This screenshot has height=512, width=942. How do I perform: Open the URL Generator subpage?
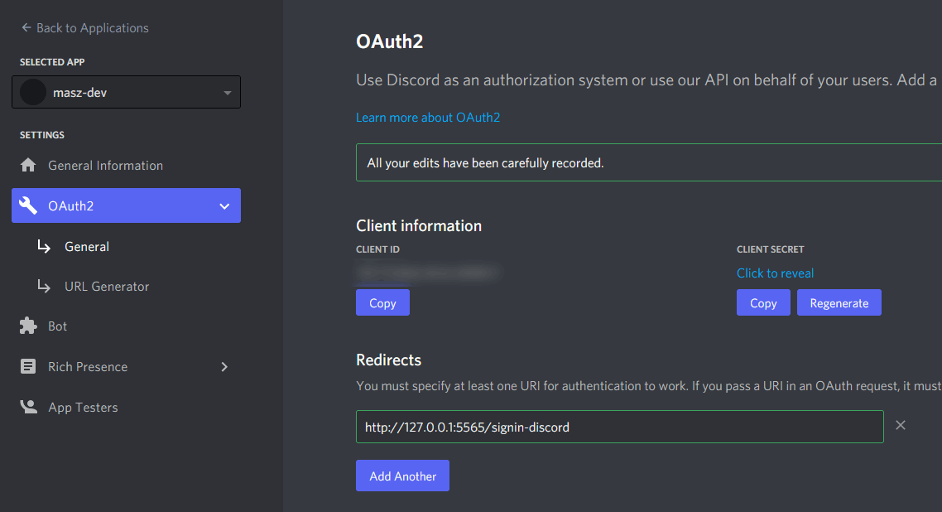[x=107, y=287]
